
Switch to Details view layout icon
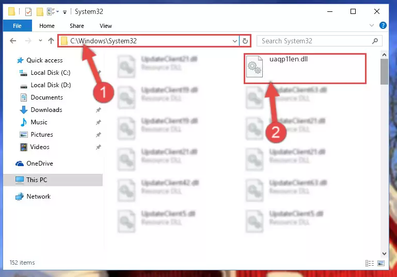370,264
